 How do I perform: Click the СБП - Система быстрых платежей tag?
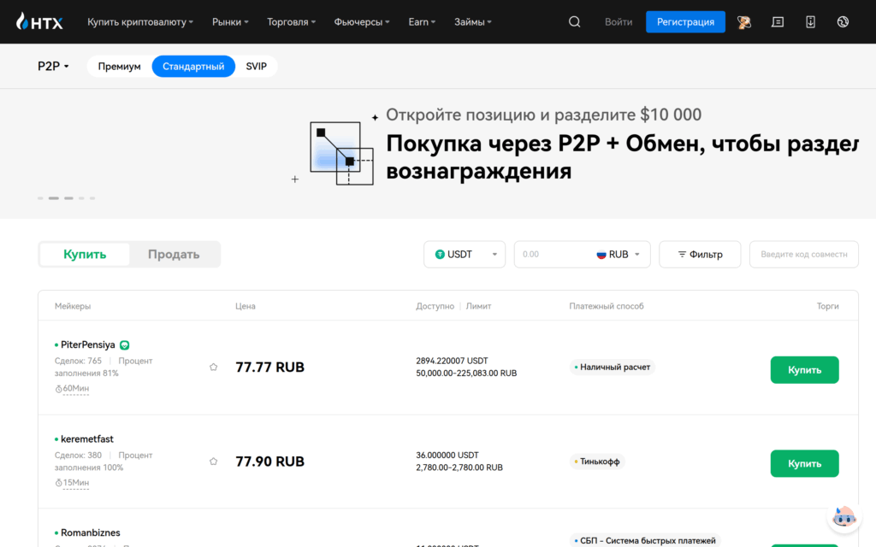click(x=645, y=540)
